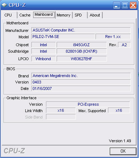The height and width of the screenshot is (158, 139).
Task: Click the Manufacturer label
Action: click(x=17, y=30)
